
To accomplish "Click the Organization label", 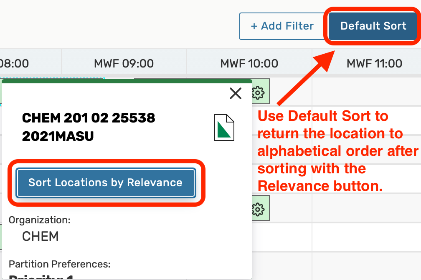I will 40,220.
